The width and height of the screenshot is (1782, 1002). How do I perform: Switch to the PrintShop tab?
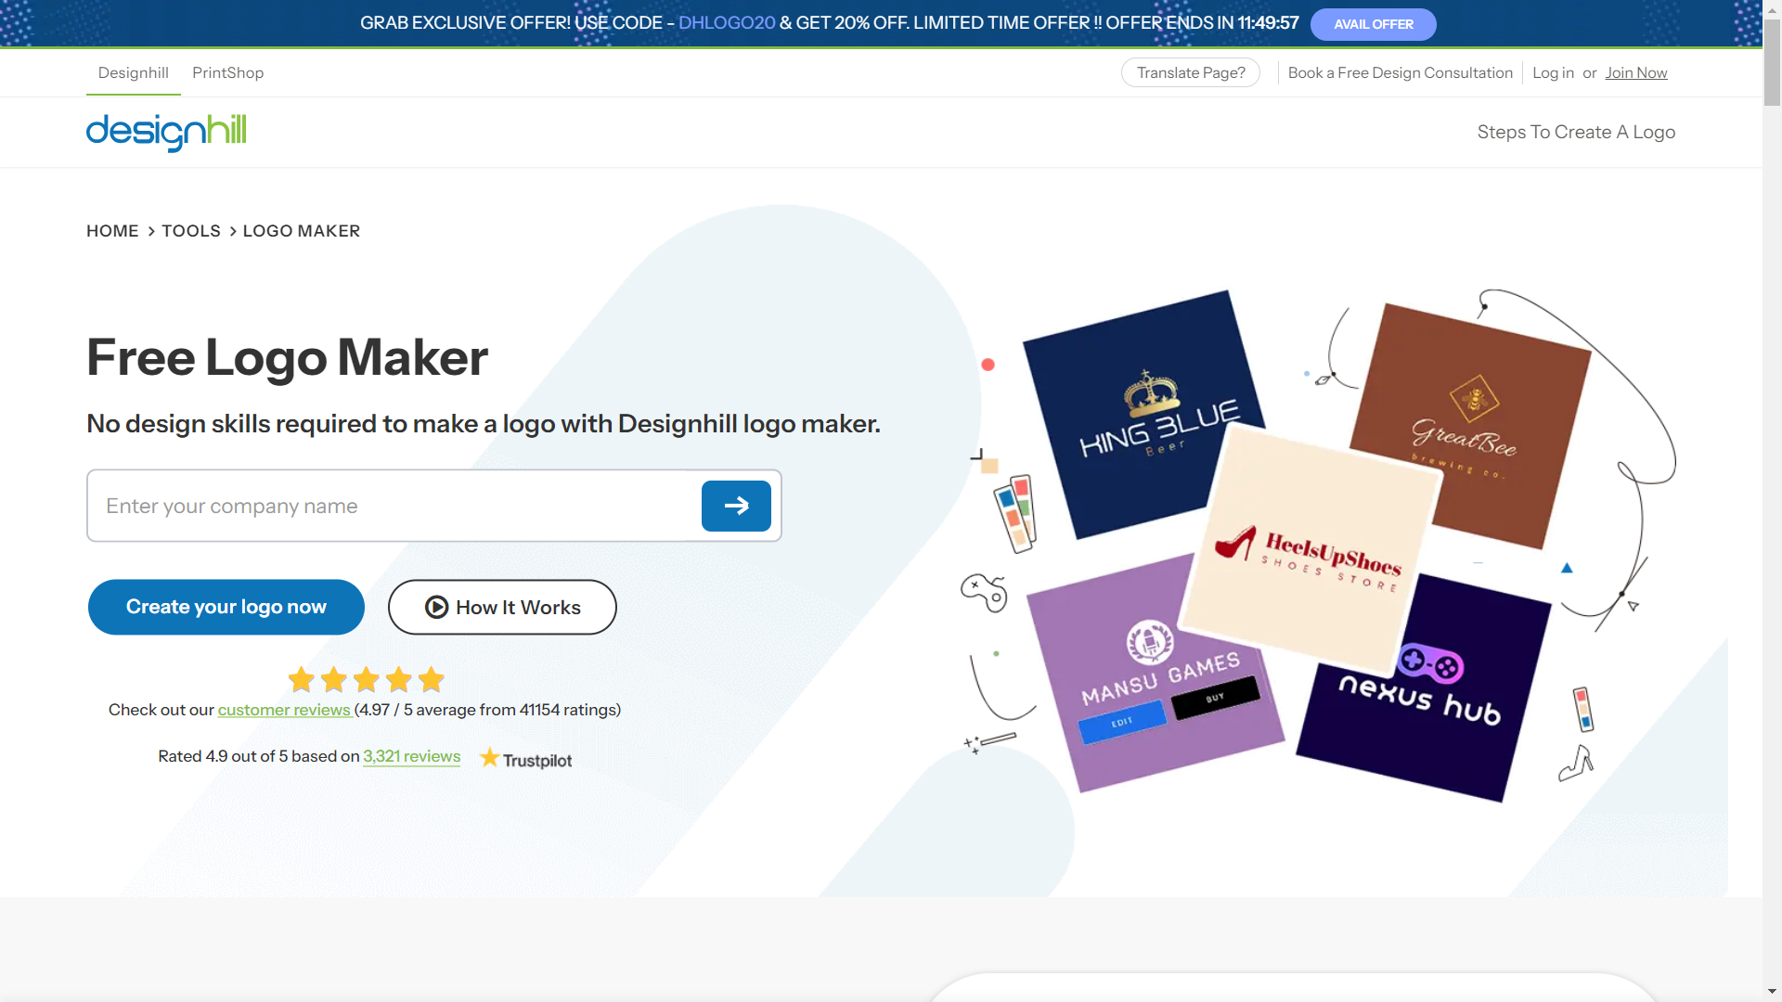227,72
